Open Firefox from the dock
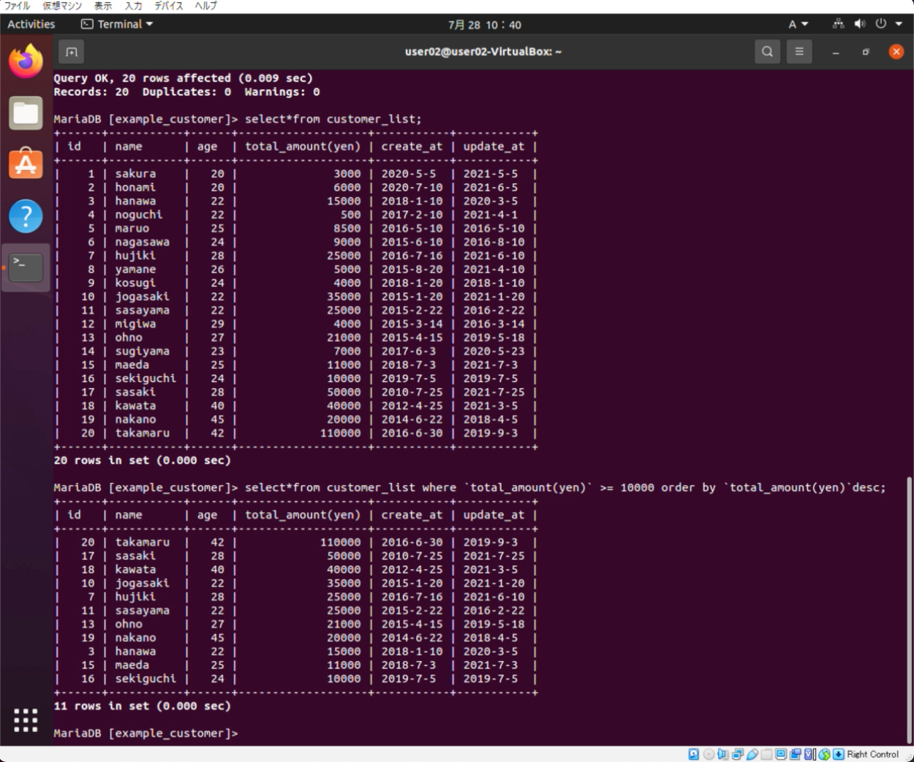This screenshot has height=762, width=914. click(26, 62)
